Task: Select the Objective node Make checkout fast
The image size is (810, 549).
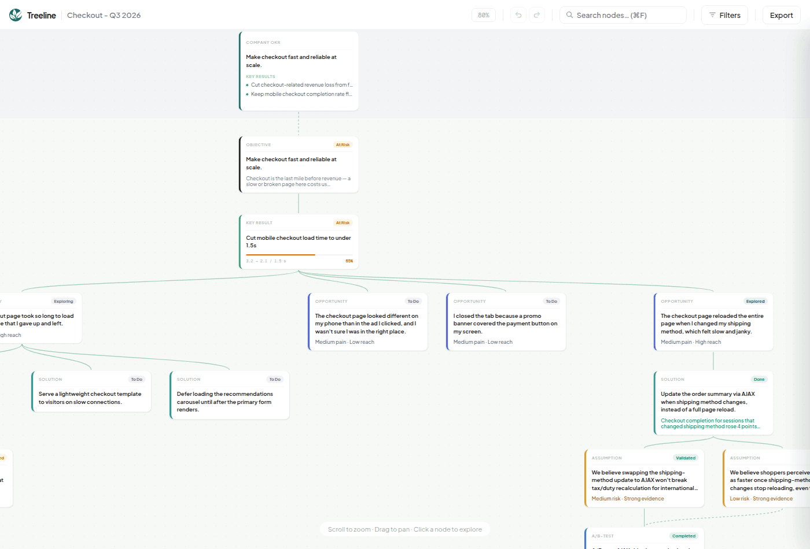Action: 299,164
